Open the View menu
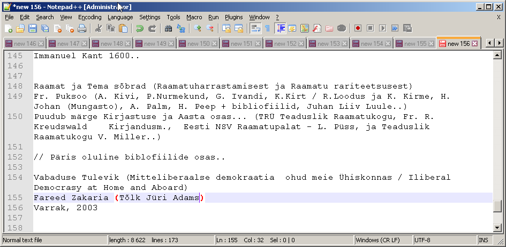This screenshot has width=506, height=247. [x=66, y=17]
